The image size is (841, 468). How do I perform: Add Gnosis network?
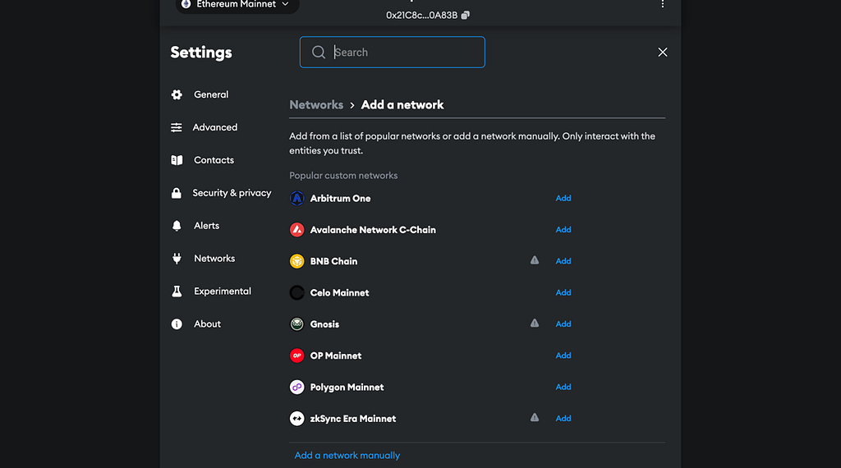pos(563,323)
